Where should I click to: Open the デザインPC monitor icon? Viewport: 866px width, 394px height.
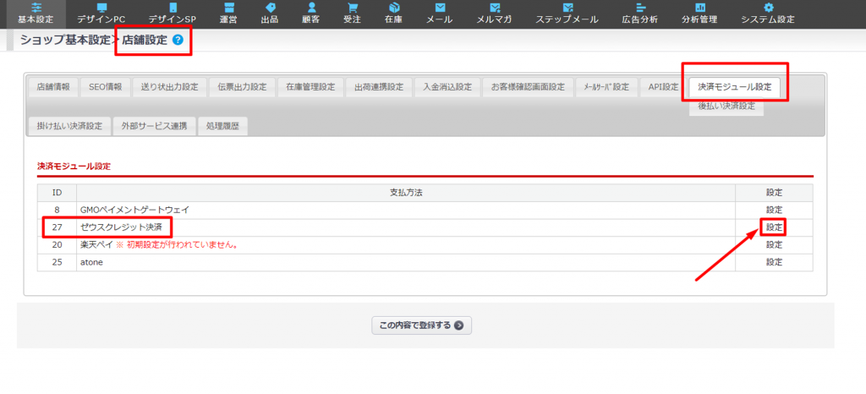pos(101,8)
